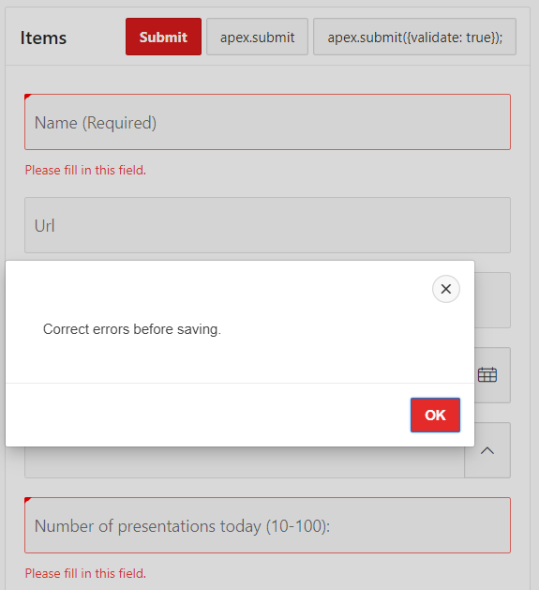Confirm the dialog with OK button
Viewport: 539px width, 590px height.
(x=435, y=415)
